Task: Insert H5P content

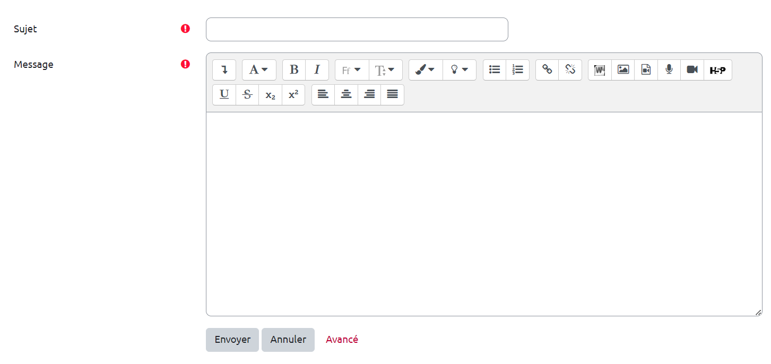Action: coord(717,70)
